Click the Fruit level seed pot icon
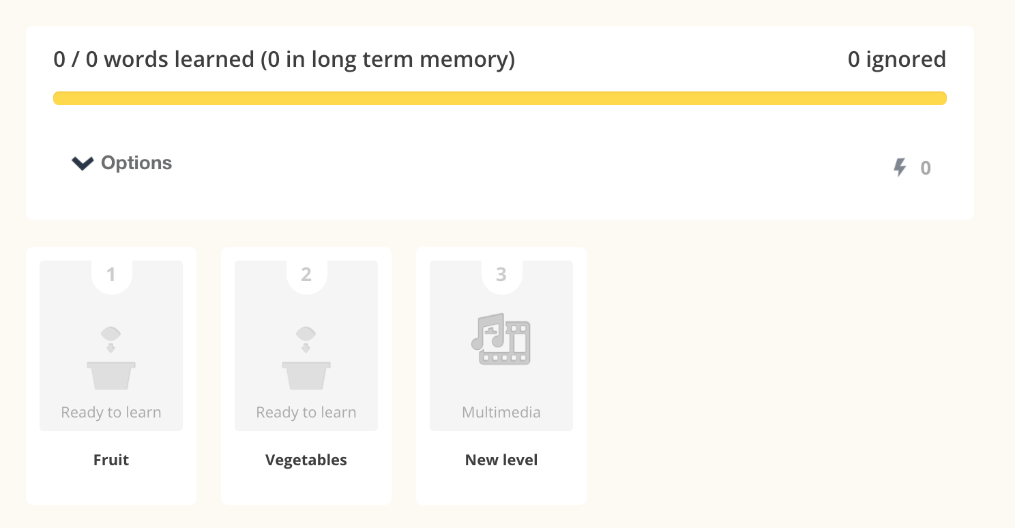Screen dimensions: 1015x528 111,359
